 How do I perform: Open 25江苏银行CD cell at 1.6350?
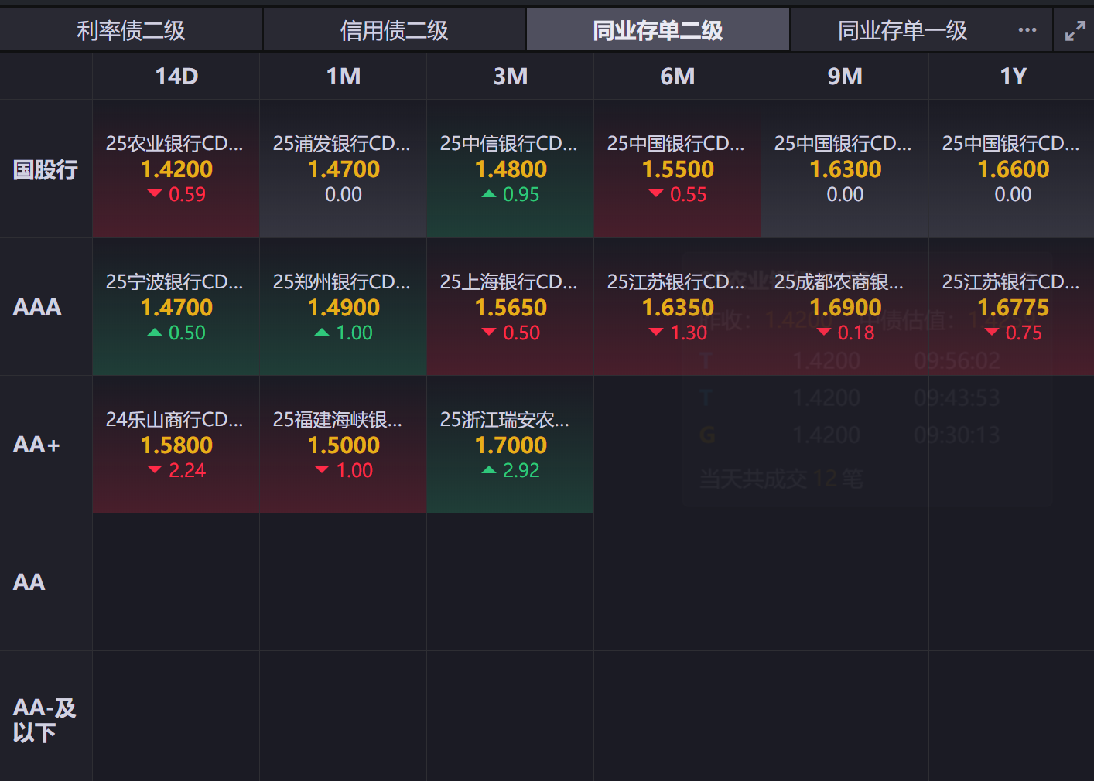click(678, 307)
